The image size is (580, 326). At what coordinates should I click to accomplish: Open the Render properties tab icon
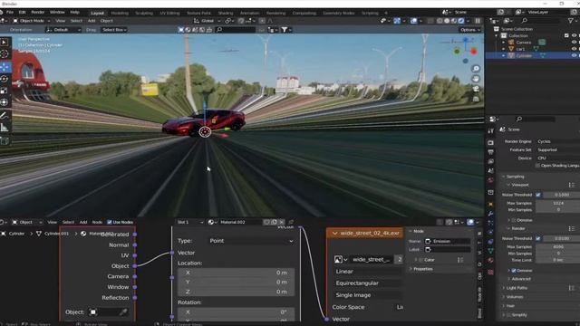(x=490, y=142)
